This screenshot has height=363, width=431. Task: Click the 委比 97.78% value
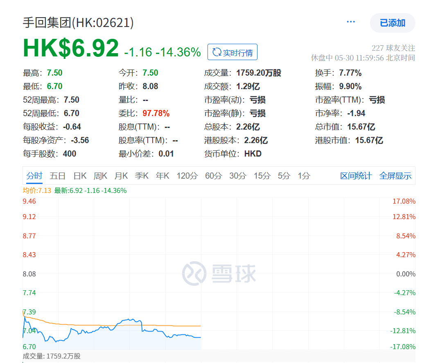click(156, 113)
